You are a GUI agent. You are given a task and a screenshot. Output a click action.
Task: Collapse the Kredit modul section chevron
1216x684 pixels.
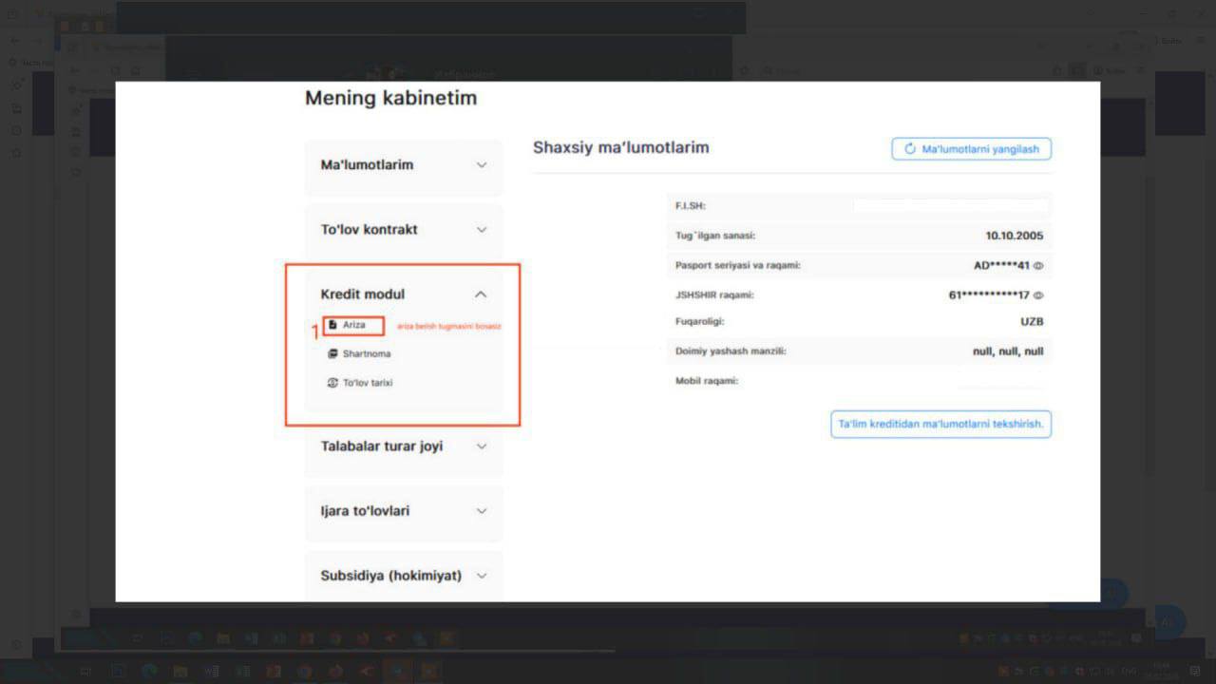coord(481,294)
